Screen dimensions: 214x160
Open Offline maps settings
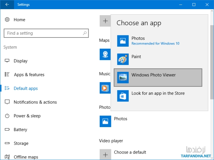pyautogui.click(x=26, y=157)
